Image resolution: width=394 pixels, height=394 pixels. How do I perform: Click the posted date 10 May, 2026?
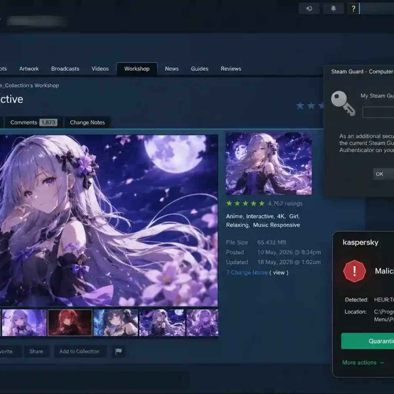(x=289, y=252)
